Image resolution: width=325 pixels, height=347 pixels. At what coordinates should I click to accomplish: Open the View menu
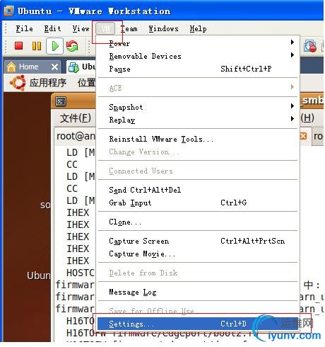81,29
